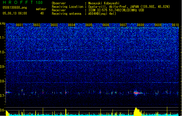
Task: Click the 'meteor' label
Action: (x=41, y=9)
